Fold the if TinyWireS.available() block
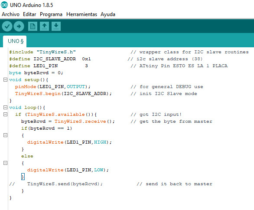 pyautogui.click(x=5, y=114)
